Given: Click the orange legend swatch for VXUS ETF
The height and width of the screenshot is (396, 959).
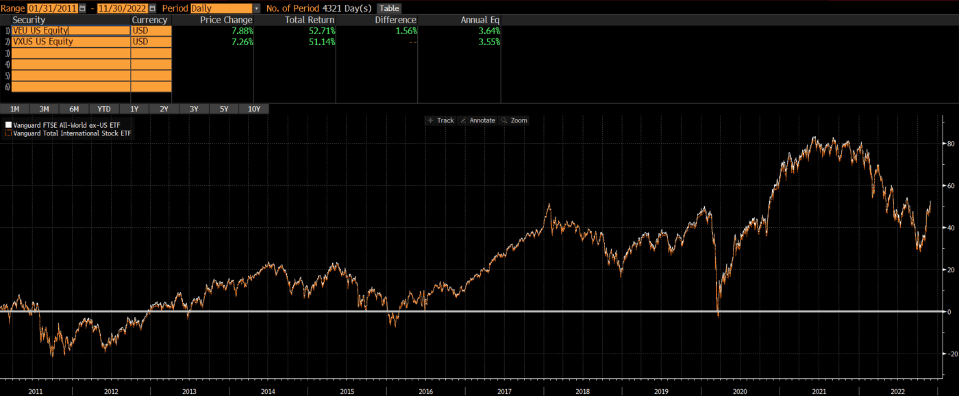Looking at the screenshot, I should pyautogui.click(x=8, y=133).
